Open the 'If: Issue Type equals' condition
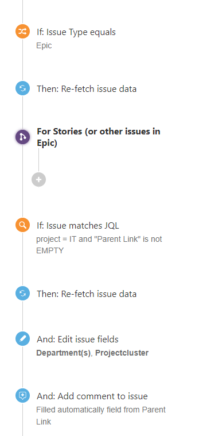 pos(76,32)
